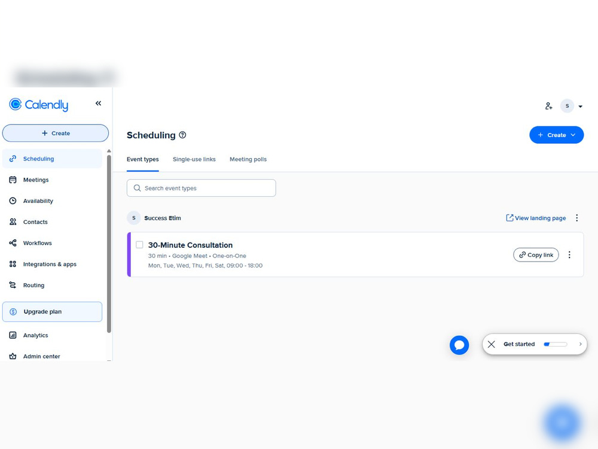The image size is (598, 449).
Task: Click the Get started progress bar
Action: [556, 344]
